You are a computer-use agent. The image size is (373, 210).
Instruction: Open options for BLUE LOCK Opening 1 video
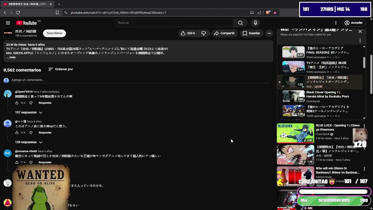(364, 126)
